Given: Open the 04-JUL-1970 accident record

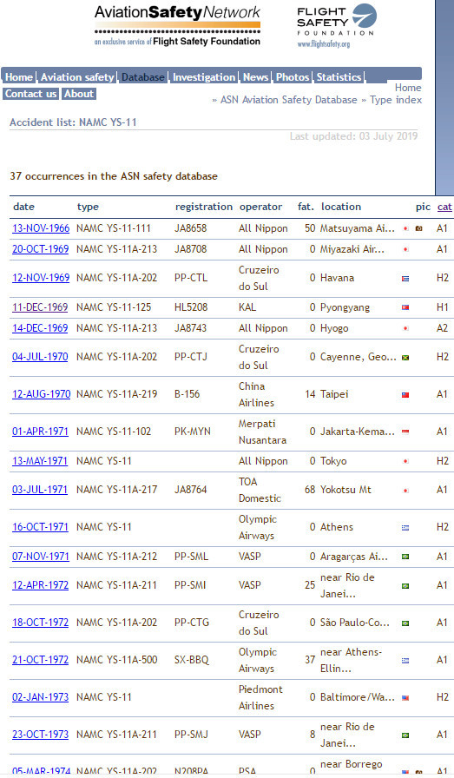Looking at the screenshot, I should 40,357.
